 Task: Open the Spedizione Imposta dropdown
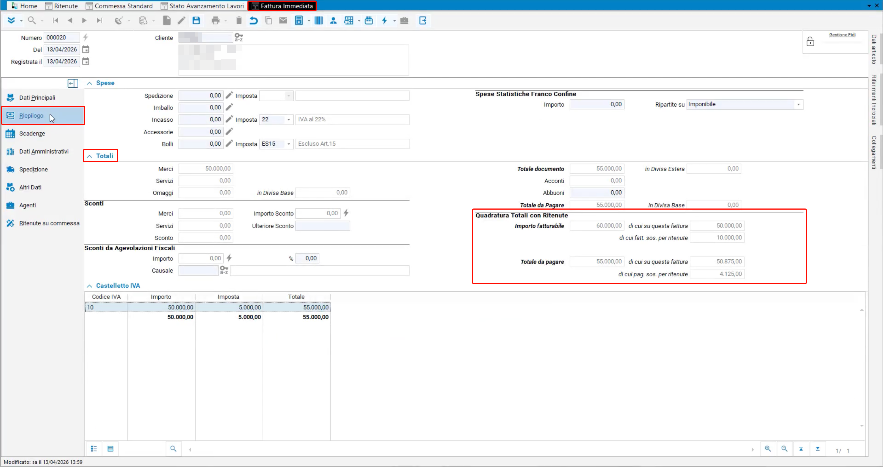coord(289,96)
